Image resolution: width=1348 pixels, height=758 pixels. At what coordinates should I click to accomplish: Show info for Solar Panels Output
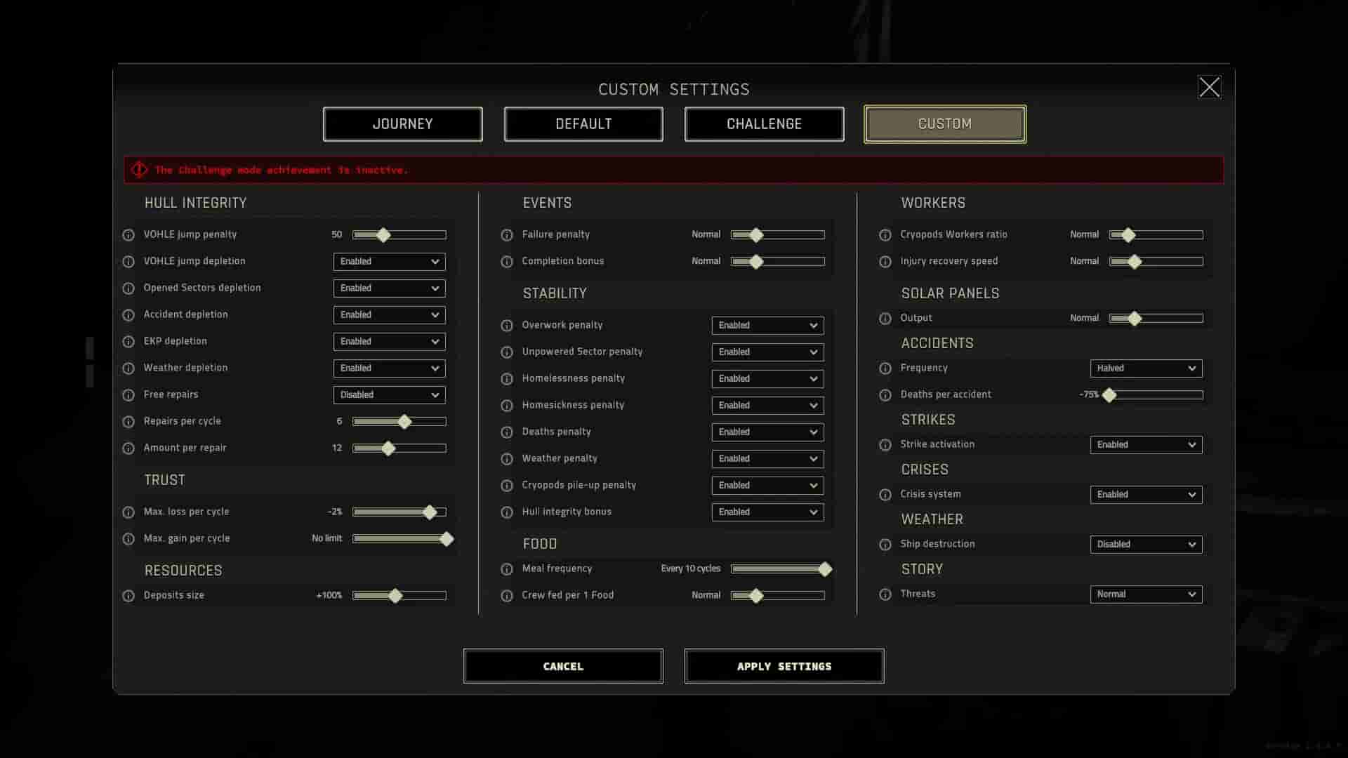click(885, 319)
